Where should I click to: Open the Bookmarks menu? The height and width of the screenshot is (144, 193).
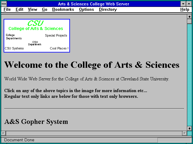63,10
